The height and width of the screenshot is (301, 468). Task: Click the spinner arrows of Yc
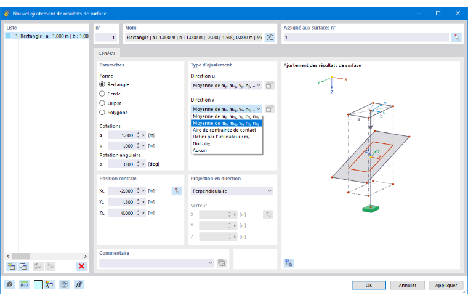click(138, 202)
